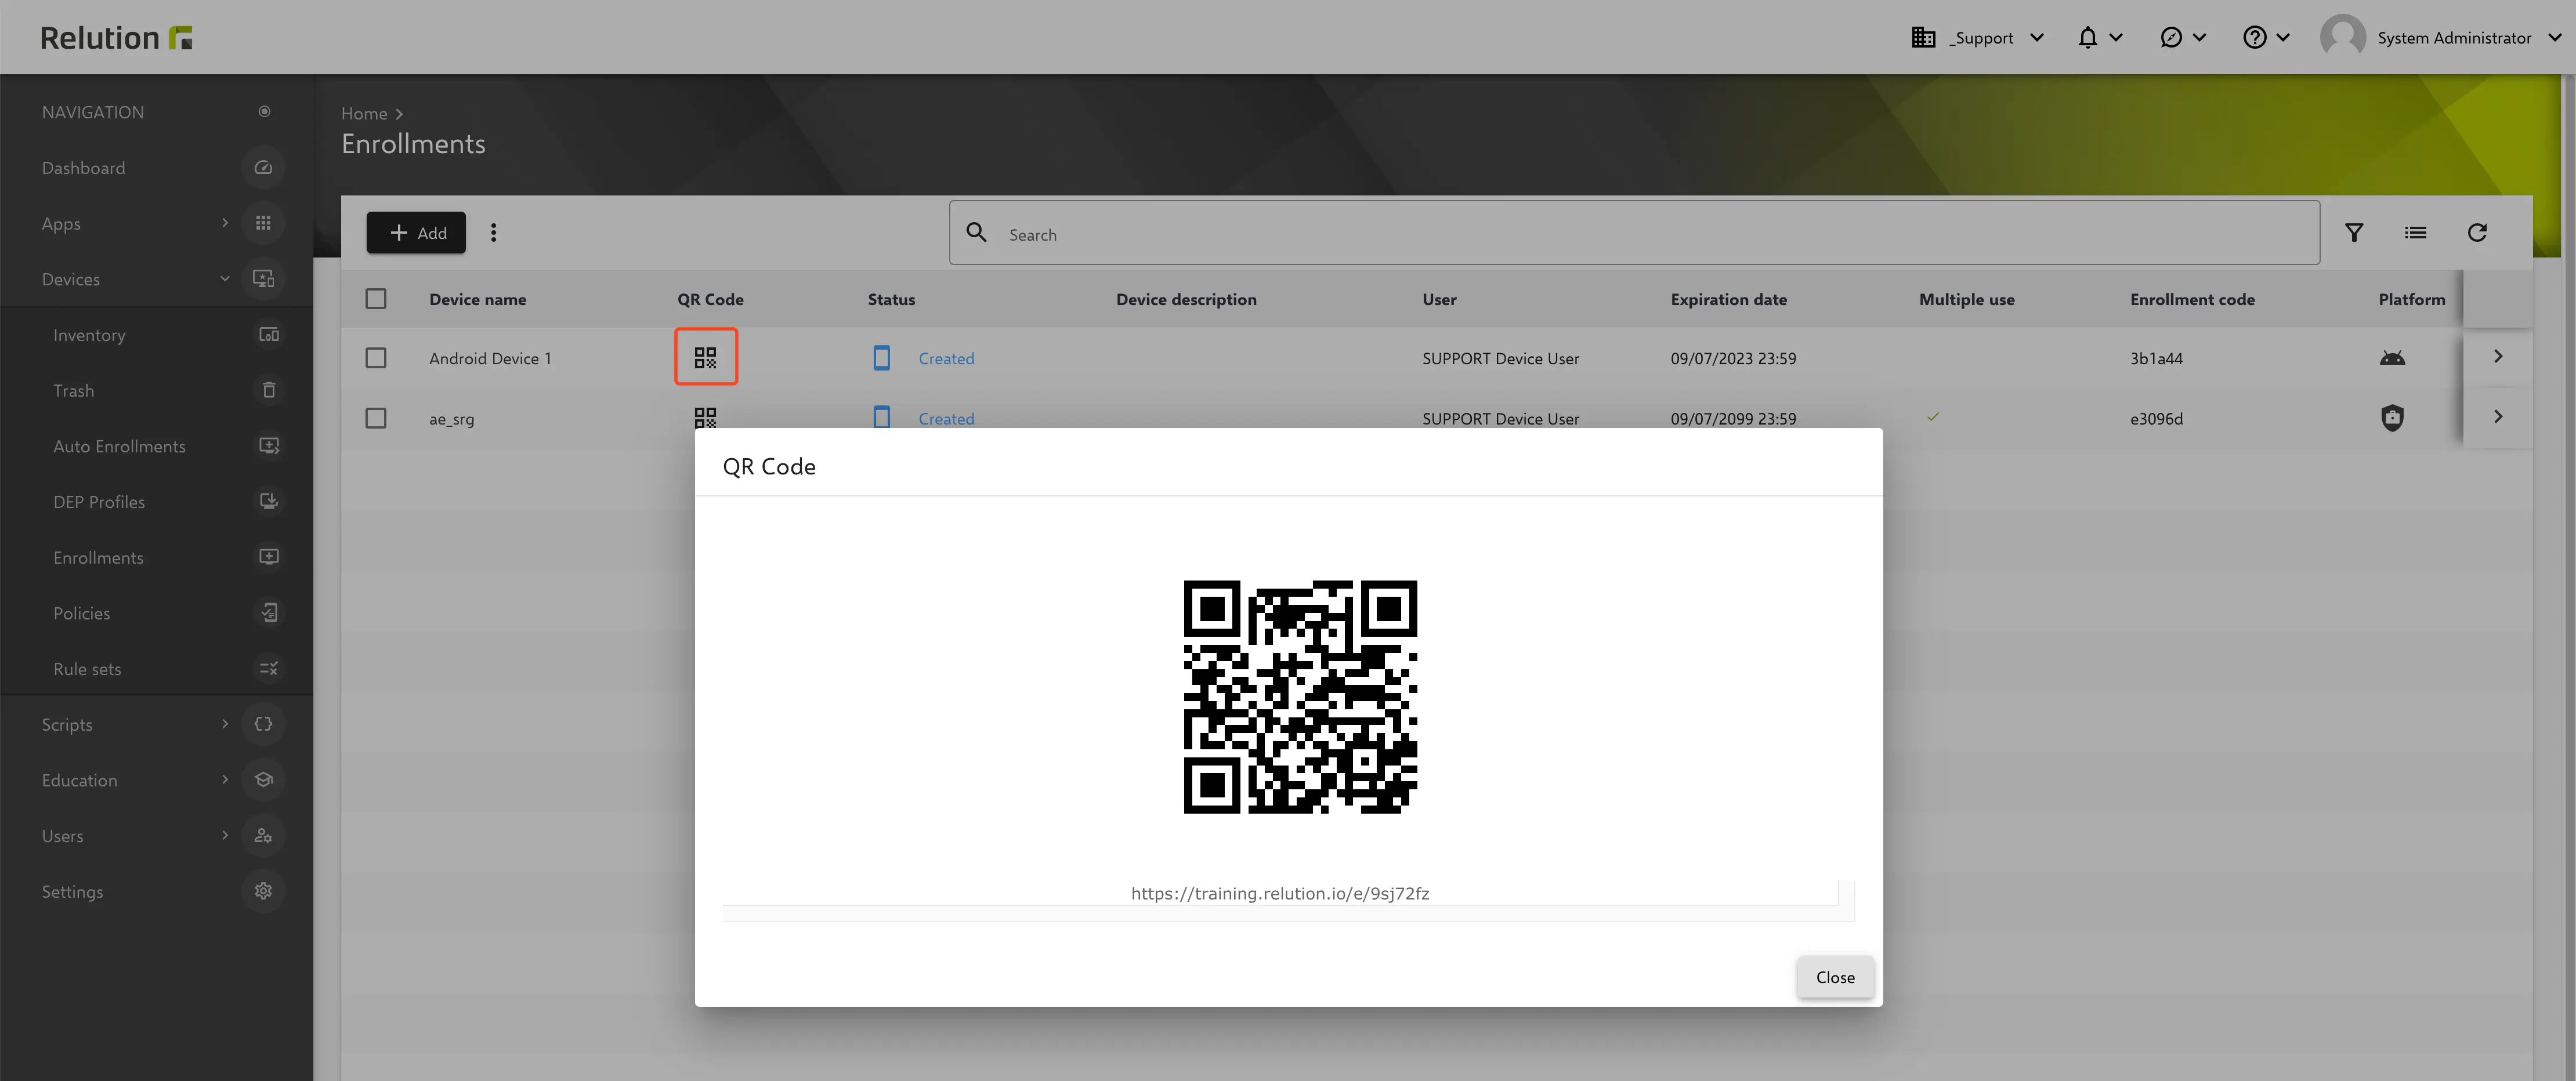Image resolution: width=2576 pixels, height=1081 pixels.
Task: Toggle the select-all checkbox in table header
Action: [376, 299]
